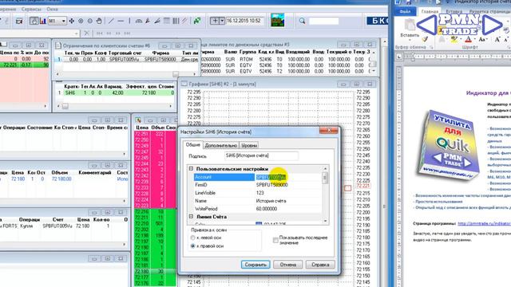Image resolution: width=511 pixels, height=287 pixels.
Task: Click the Word change case Aa icon
Action: coord(482,39)
